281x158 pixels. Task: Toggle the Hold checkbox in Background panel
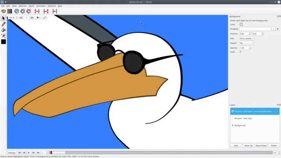coord(240,52)
